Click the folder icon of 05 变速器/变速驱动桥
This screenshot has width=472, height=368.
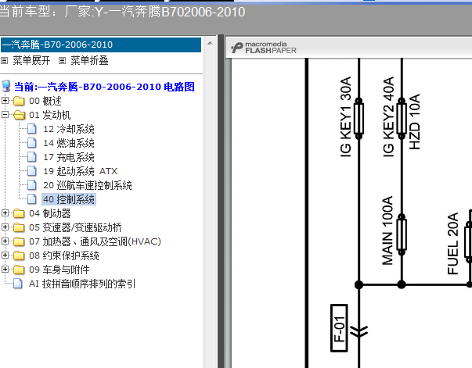tap(19, 227)
